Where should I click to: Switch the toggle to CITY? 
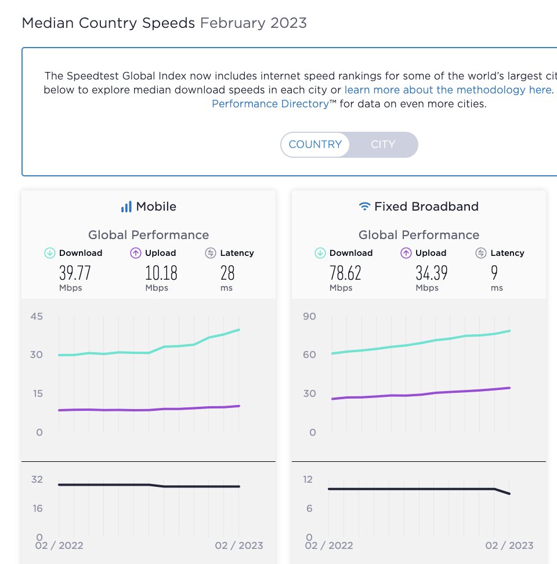(x=383, y=144)
